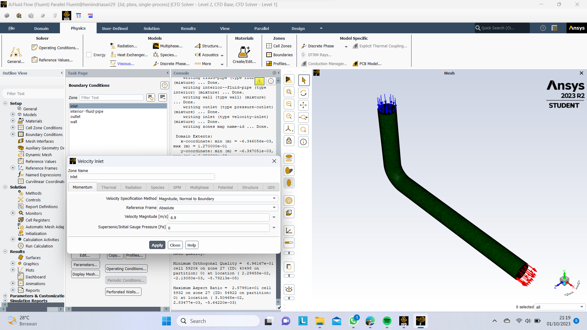Toggle the console bottom-right checkbox
The height and width of the screenshot is (330, 587).
pyautogui.click(x=279, y=308)
